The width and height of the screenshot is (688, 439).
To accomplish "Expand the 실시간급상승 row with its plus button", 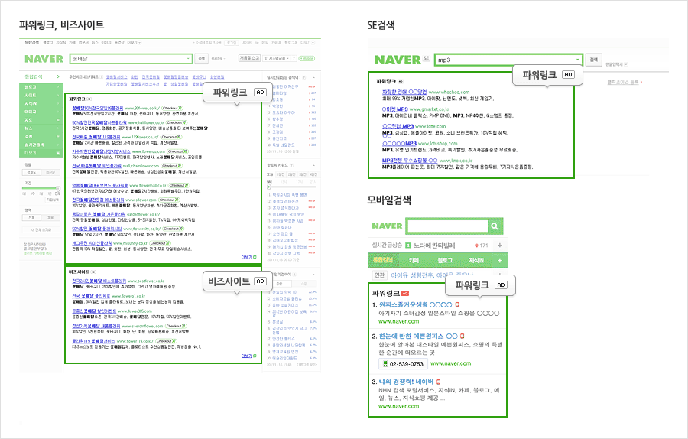I will [x=500, y=246].
